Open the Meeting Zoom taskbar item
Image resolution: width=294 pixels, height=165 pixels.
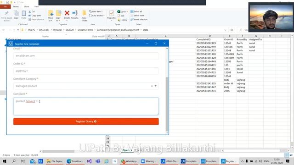pyautogui.click(x=149, y=161)
